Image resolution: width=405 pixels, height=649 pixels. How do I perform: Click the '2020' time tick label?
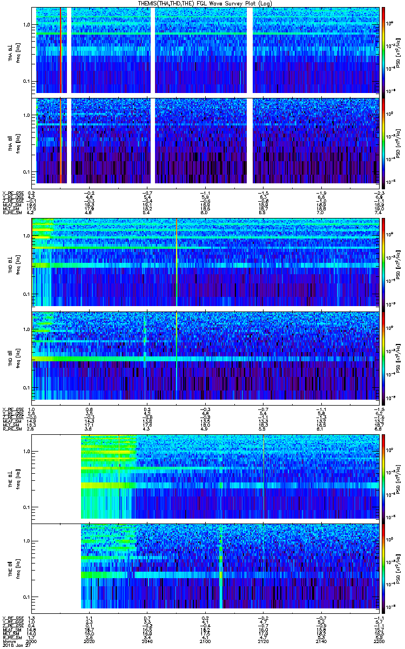[x=90, y=641]
